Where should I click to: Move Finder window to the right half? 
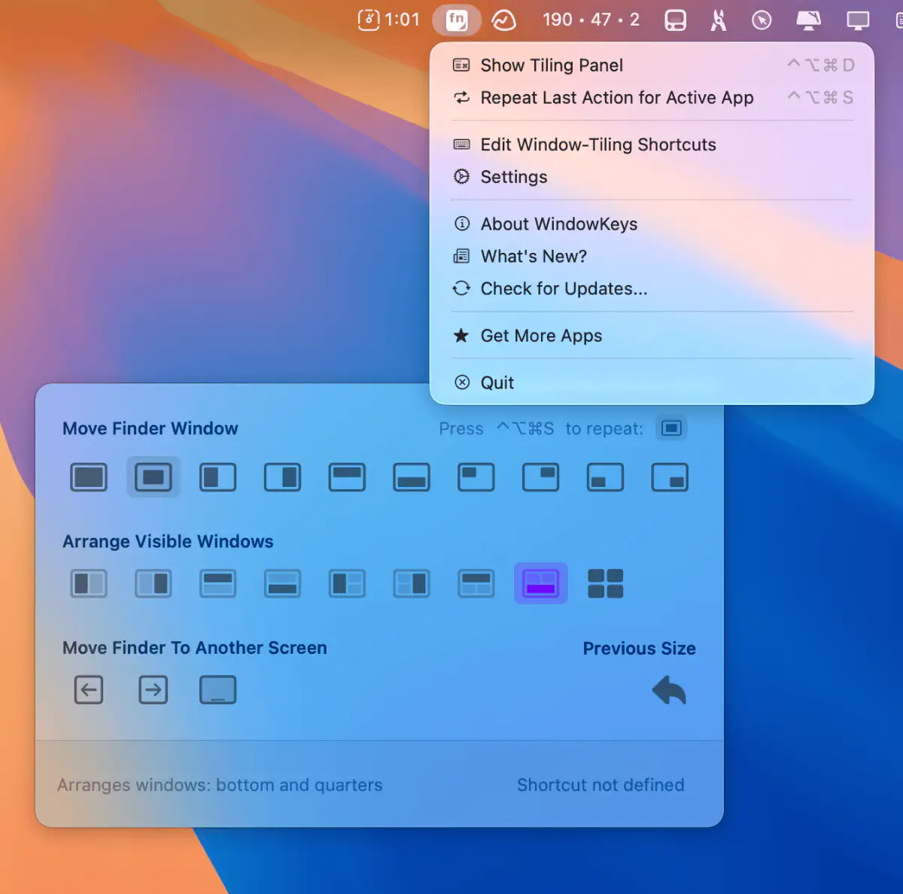[283, 477]
